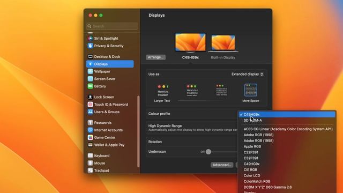Image resolution: width=343 pixels, height=193 pixels.
Task: Click the Screen Saver icon
Action: pos(90,79)
